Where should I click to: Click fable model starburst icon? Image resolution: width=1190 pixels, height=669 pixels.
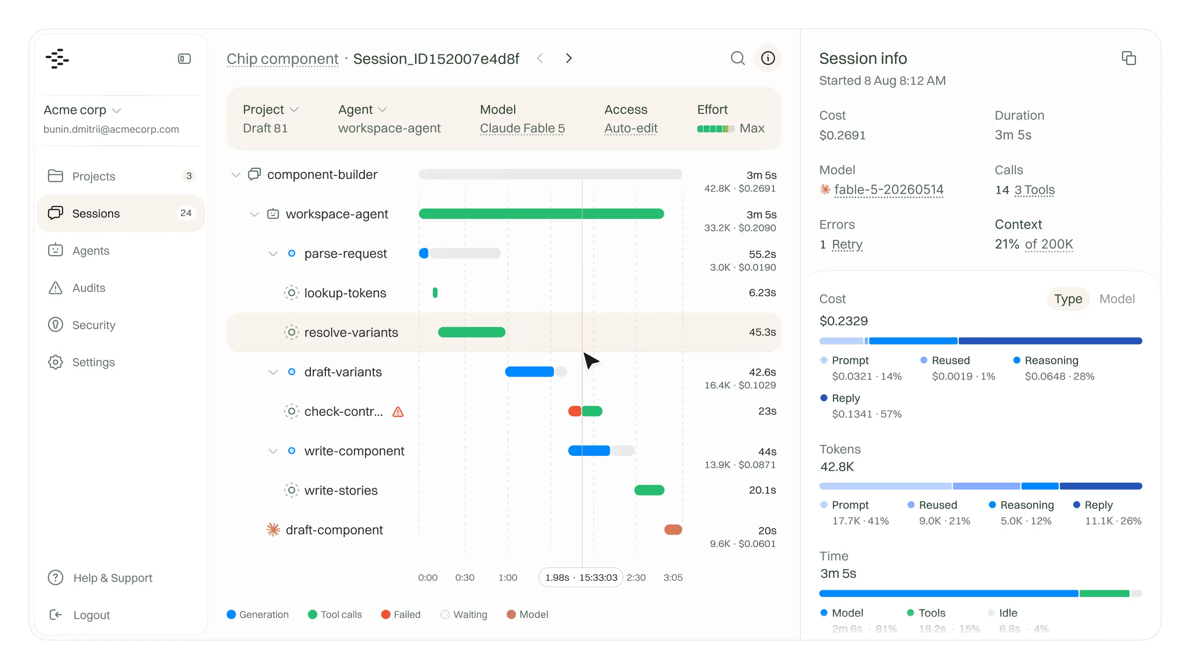(825, 189)
